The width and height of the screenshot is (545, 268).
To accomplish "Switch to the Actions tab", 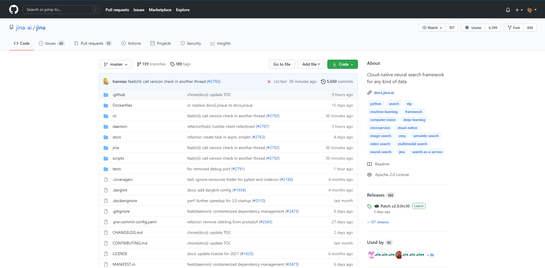I will (131, 43).
